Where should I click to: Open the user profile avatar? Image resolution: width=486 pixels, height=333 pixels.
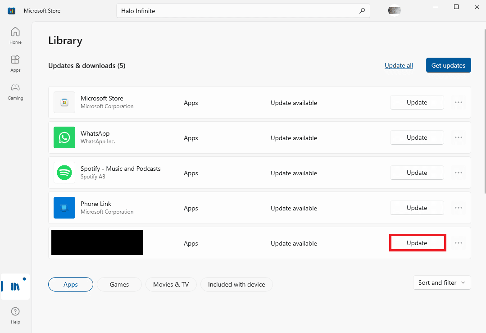395,10
